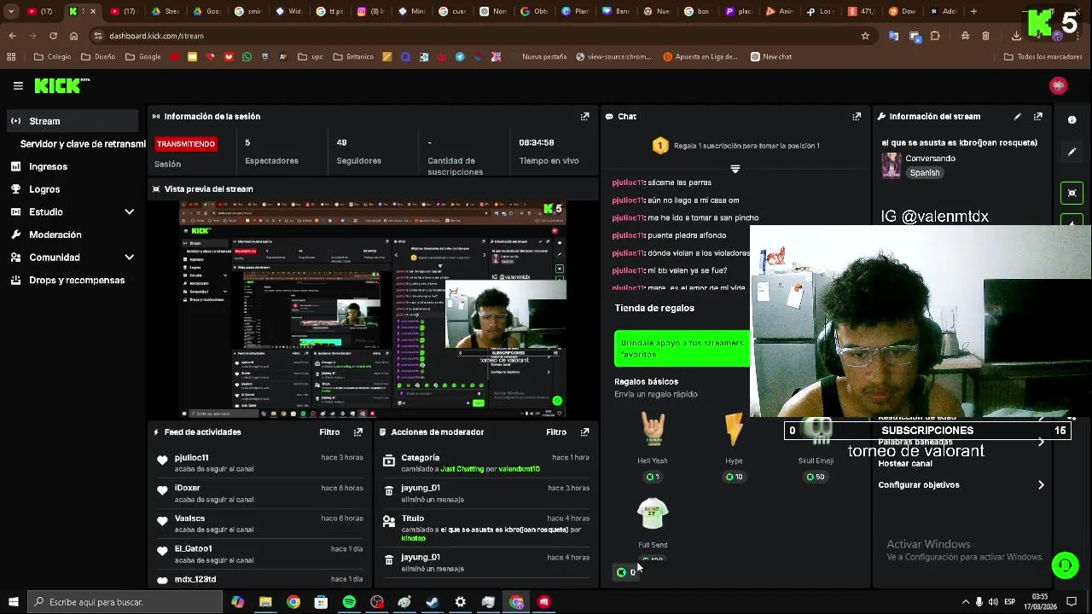Click the stream preview thumbnail

click(x=373, y=309)
